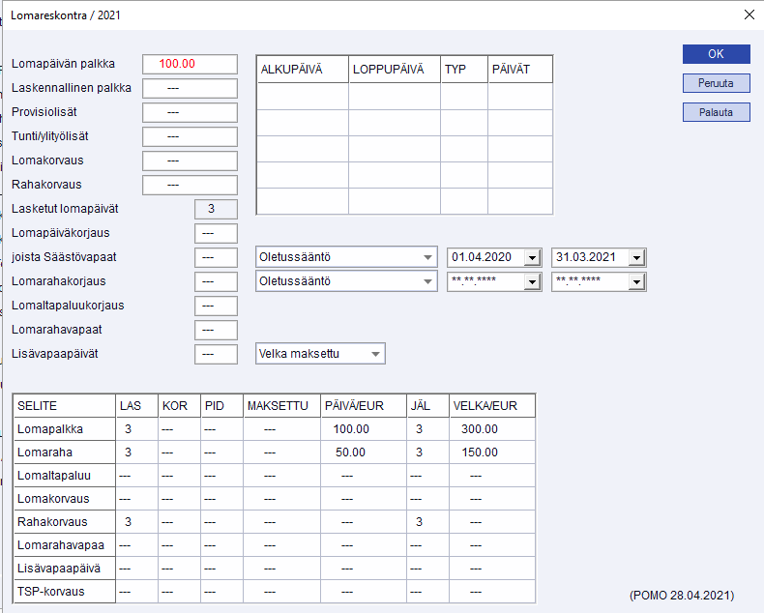Viewport: 764px width, 613px height.
Task: Click the Lomapäivän palkka field
Action: pos(190,65)
